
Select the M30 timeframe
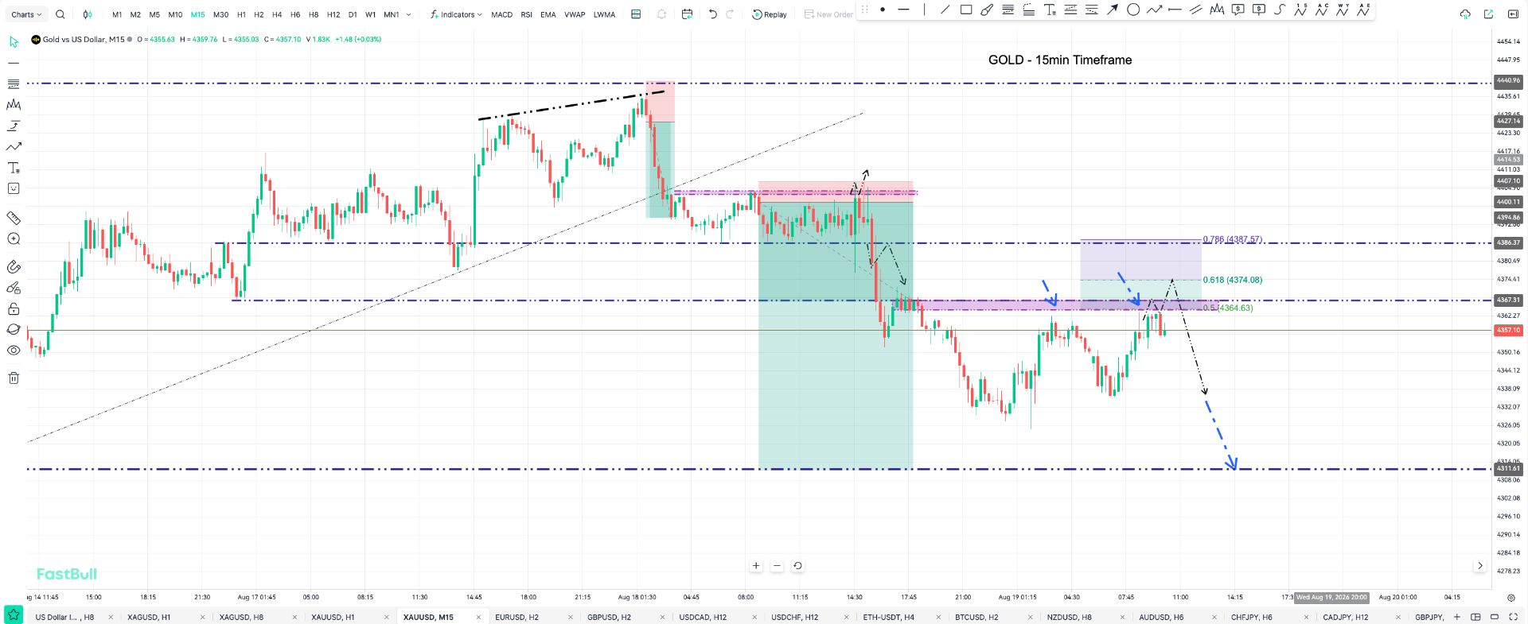click(221, 14)
